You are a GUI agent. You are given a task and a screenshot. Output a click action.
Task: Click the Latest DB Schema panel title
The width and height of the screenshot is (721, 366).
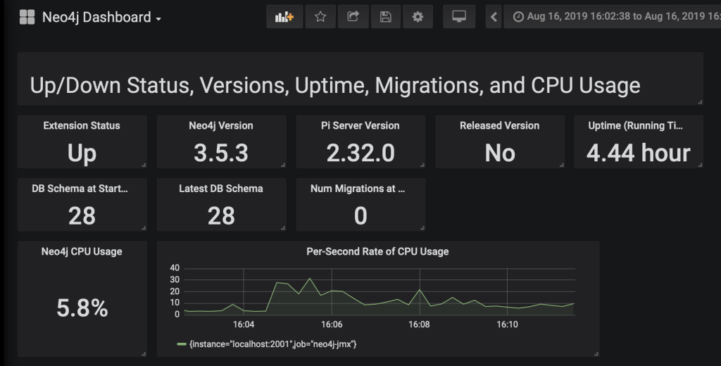pyautogui.click(x=221, y=188)
